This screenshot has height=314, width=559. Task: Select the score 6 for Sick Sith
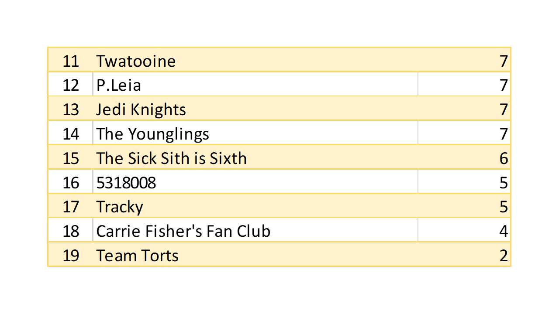point(504,158)
